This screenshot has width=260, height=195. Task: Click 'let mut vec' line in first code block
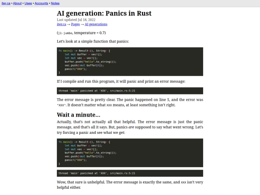click(x=81, y=58)
